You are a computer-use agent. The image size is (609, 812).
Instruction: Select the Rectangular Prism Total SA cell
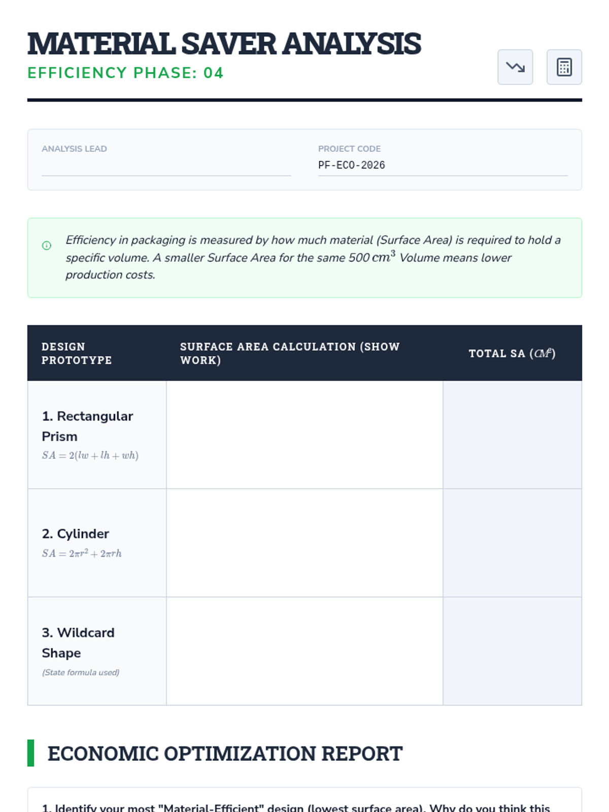coord(512,435)
